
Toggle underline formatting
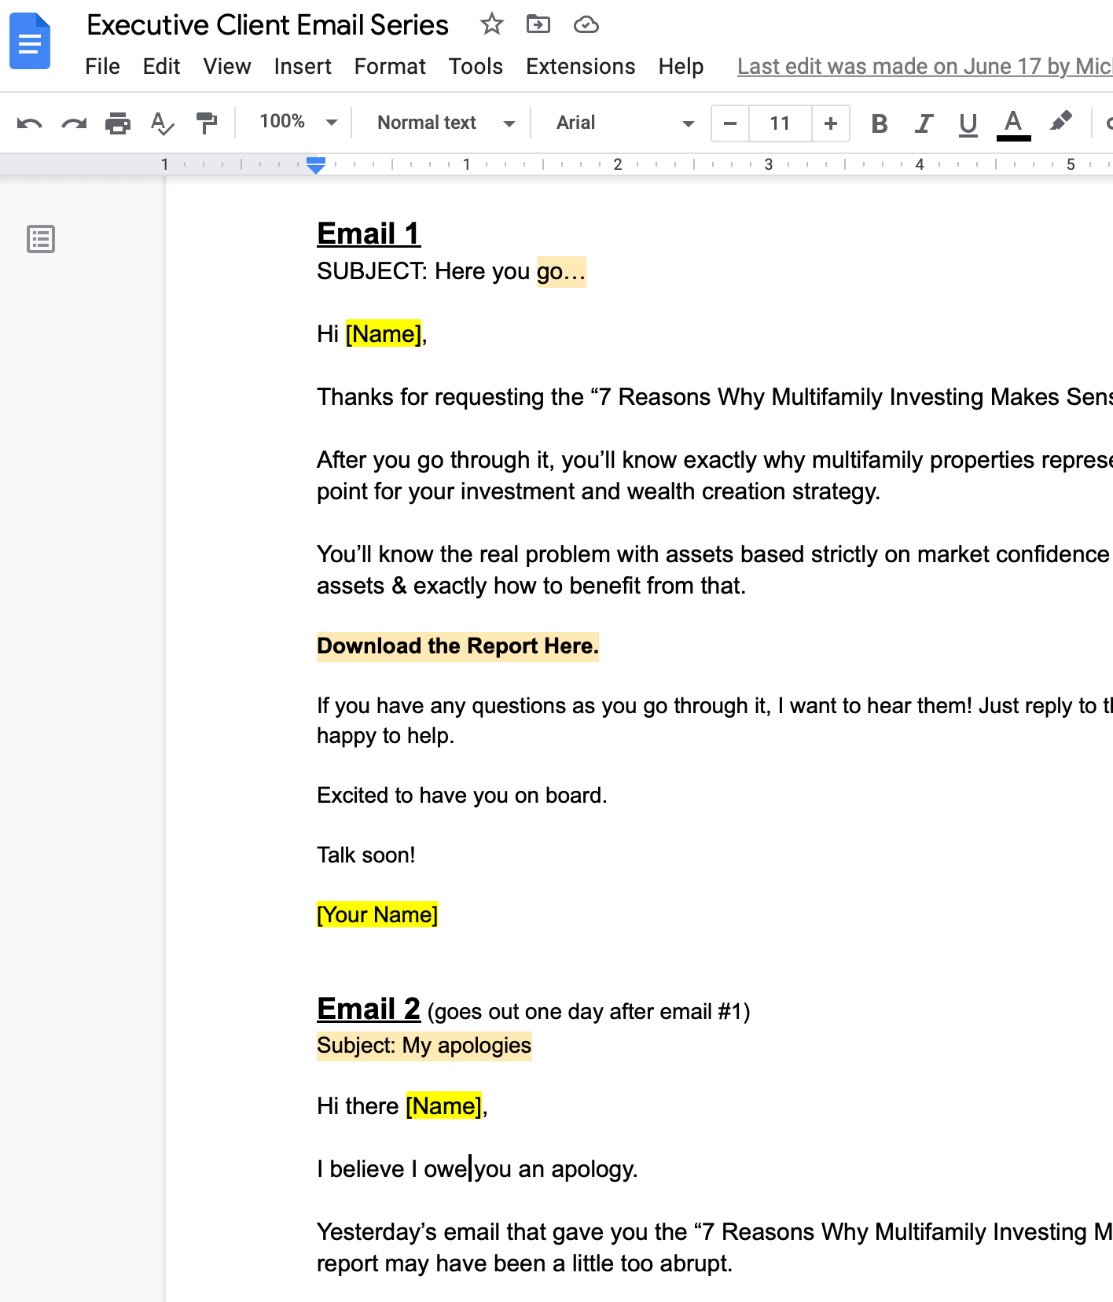click(968, 123)
